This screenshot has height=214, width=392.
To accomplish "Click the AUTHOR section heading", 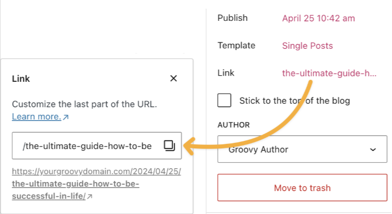I will 234,125.
